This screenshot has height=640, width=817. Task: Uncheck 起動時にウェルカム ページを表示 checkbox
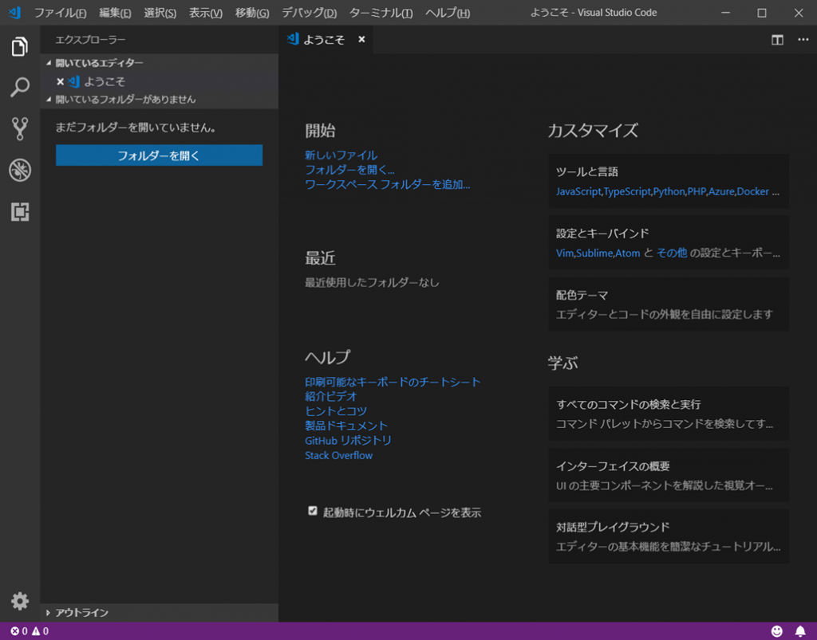pos(313,511)
